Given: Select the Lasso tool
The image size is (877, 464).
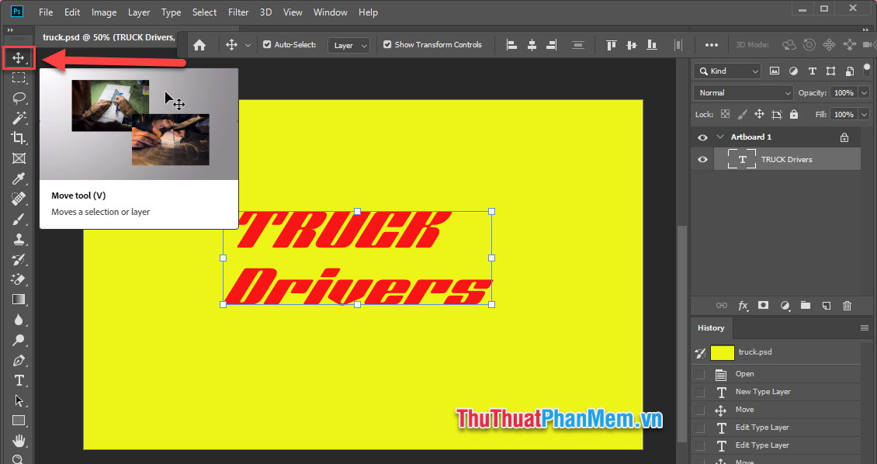Looking at the screenshot, I should [19, 98].
